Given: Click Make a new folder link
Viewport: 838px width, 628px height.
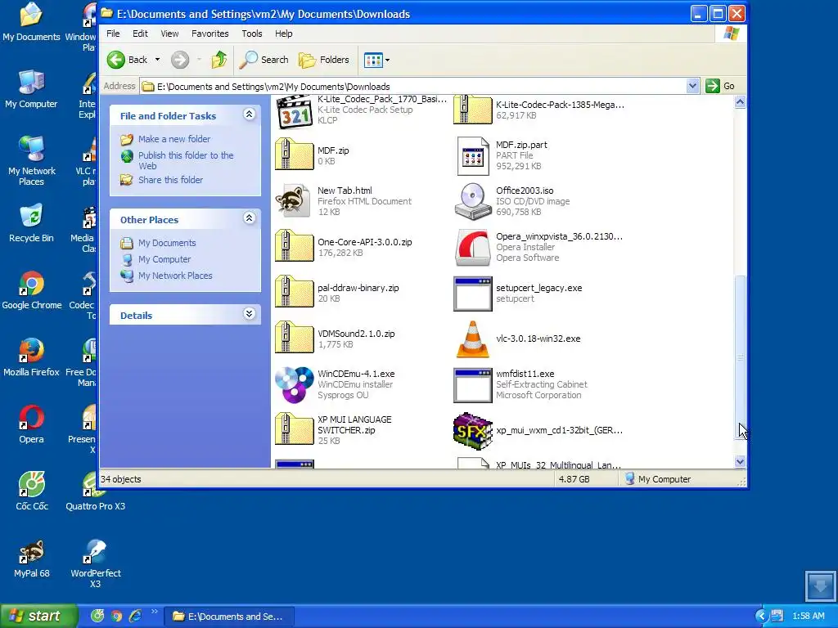Looking at the screenshot, I should (174, 139).
